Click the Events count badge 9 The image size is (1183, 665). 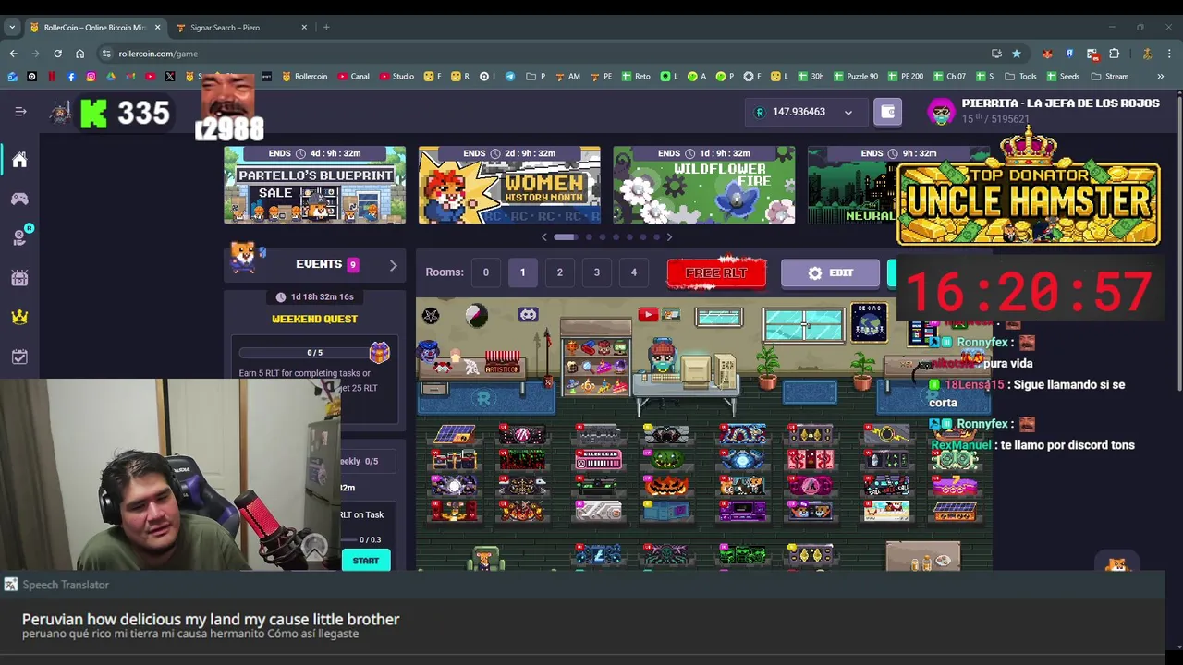[352, 265]
